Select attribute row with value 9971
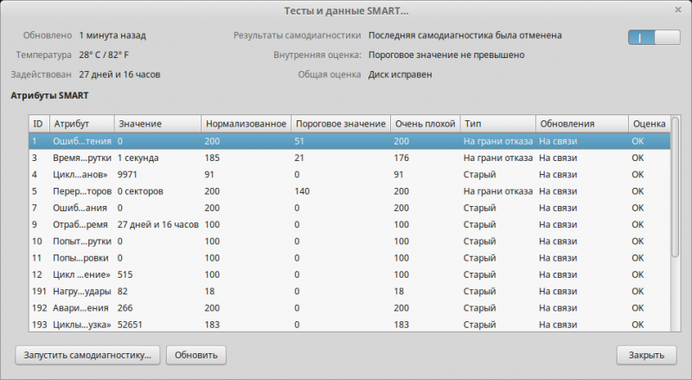 tap(346, 174)
